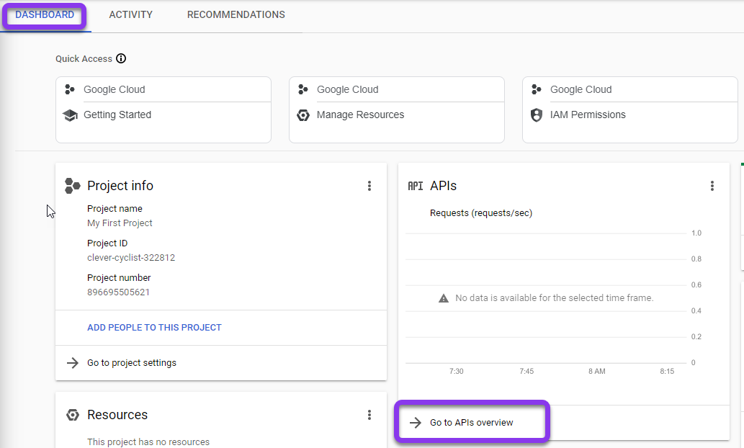Select project ID clever-cyclist-322812
This screenshot has height=448, width=744.
(x=131, y=258)
